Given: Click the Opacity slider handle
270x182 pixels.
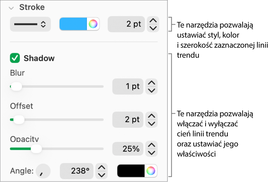Looking at the screenshot, I should click(36, 149).
